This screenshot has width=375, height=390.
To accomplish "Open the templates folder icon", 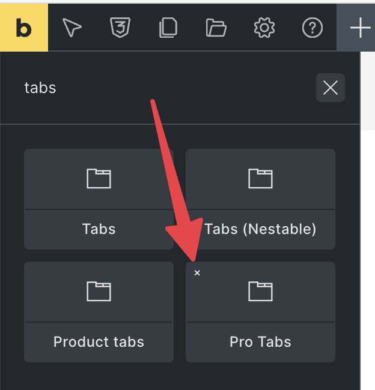I will [x=216, y=28].
